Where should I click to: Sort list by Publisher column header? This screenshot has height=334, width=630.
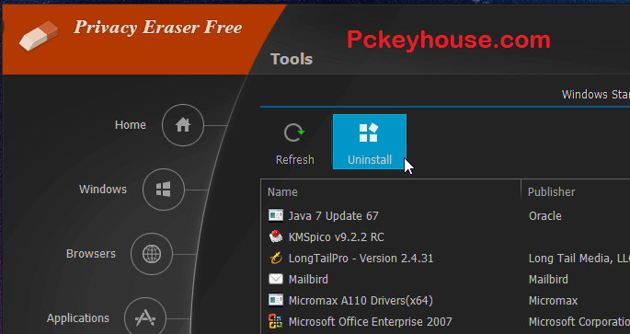(x=551, y=192)
